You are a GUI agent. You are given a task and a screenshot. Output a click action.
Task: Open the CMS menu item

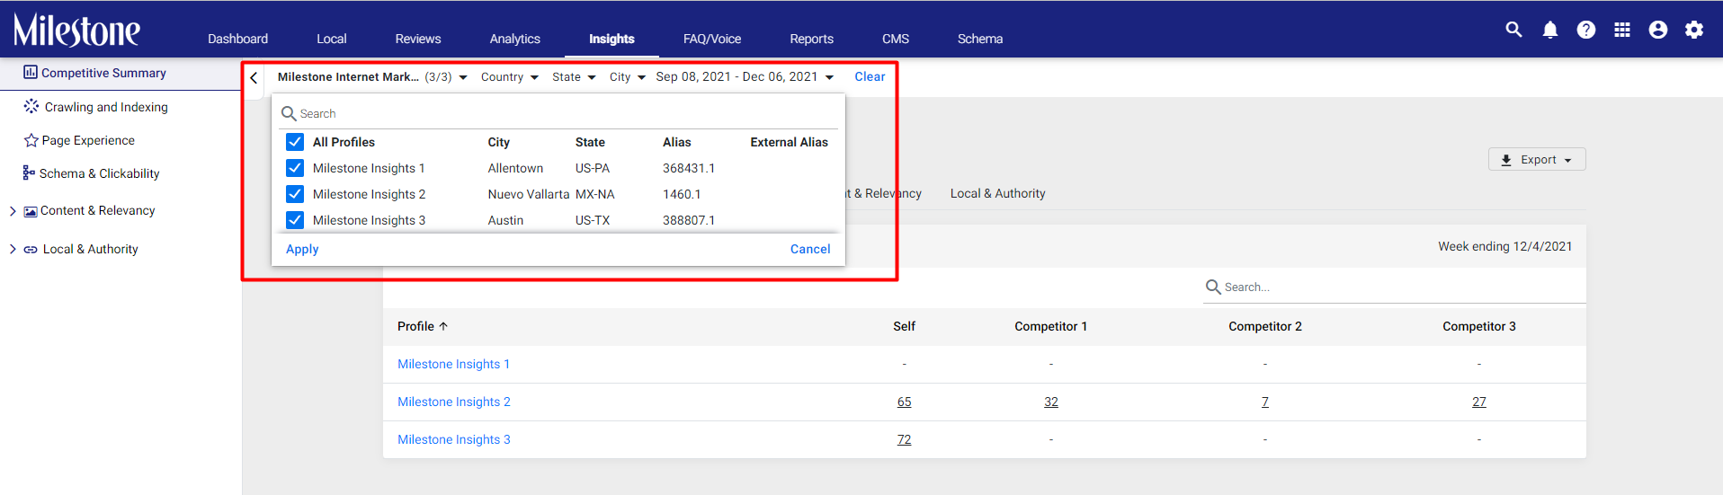coord(896,39)
